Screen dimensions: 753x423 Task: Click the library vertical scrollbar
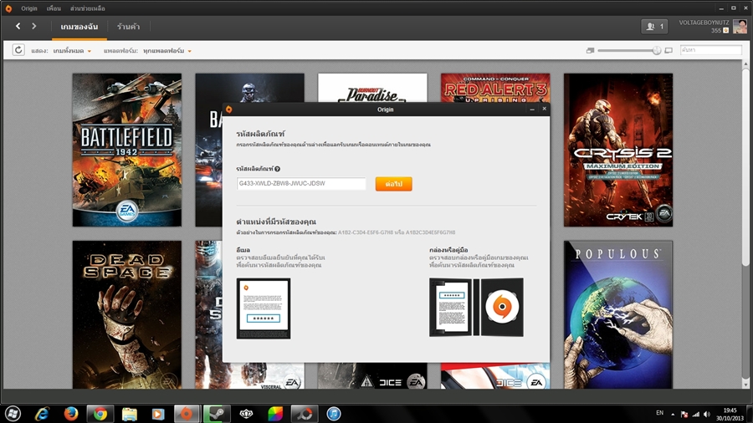[745, 167]
